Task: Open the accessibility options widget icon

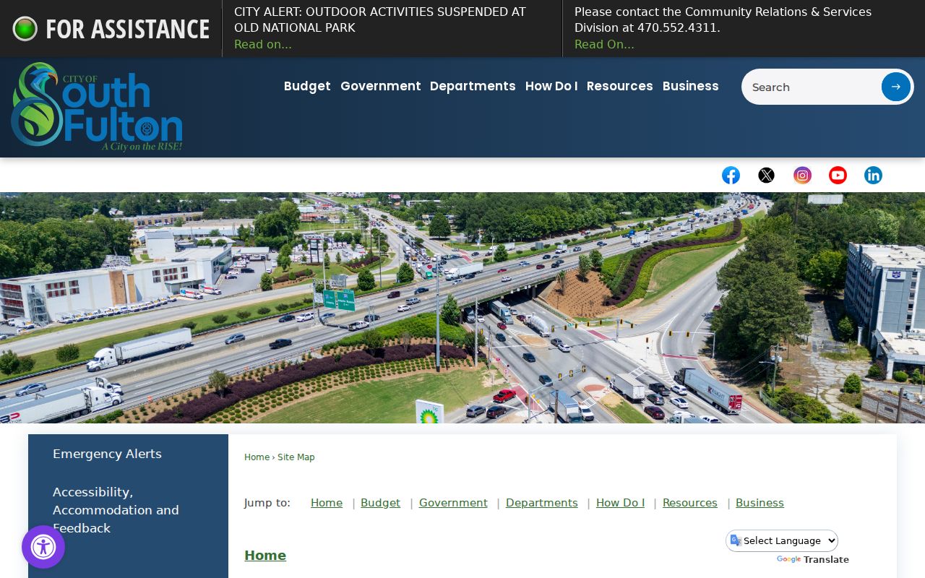Action: [43, 547]
